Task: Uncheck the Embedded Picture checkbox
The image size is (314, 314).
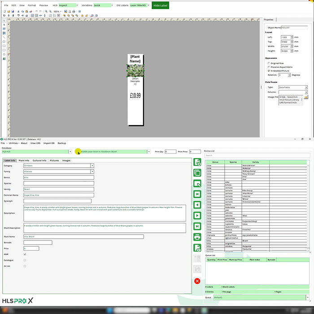Action: point(269,71)
